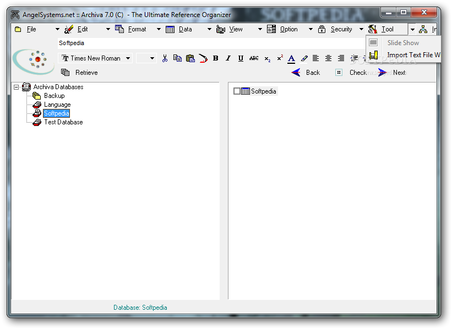Toggle underline formatting
The width and height of the screenshot is (452, 329).
click(241, 58)
